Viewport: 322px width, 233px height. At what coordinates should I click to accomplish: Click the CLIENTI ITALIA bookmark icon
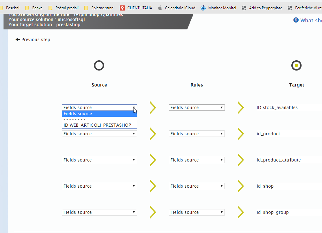click(x=123, y=8)
